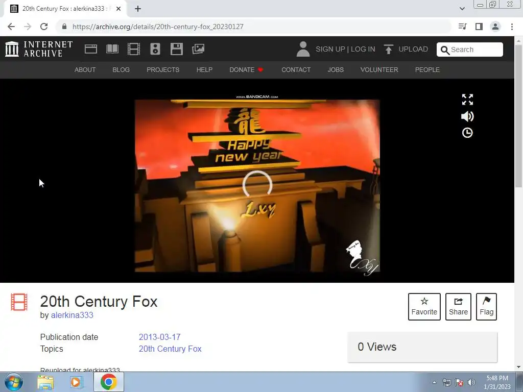The width and height of the screenshot is (523, 392).
Task: Open the Audio speaker icon
Action: tap(155, 49)
